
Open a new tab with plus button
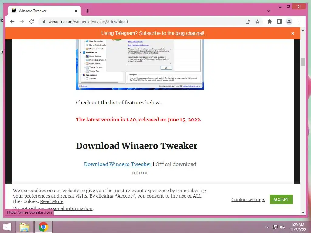pyautogui.click(x=87, y=11)
